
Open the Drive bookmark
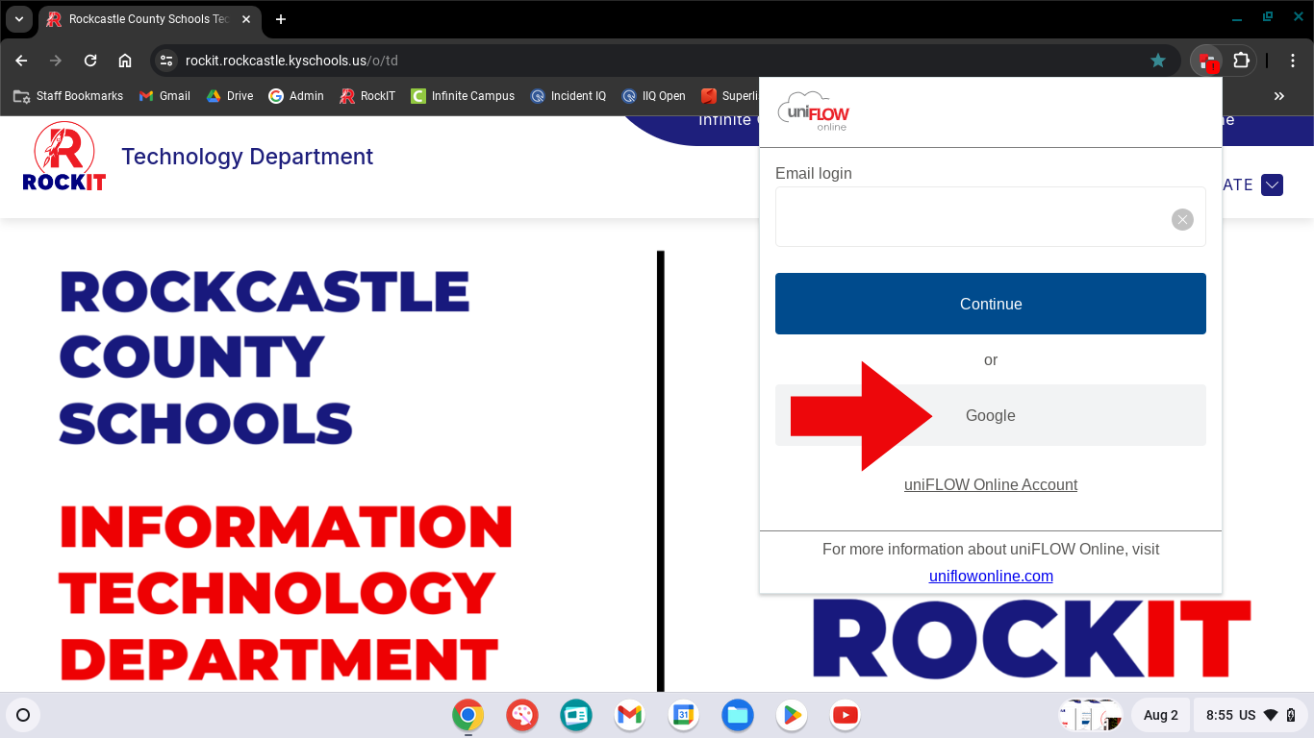(230, 96)
